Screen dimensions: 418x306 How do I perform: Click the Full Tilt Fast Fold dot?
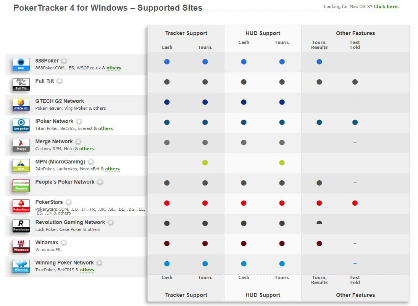point(355,82)
